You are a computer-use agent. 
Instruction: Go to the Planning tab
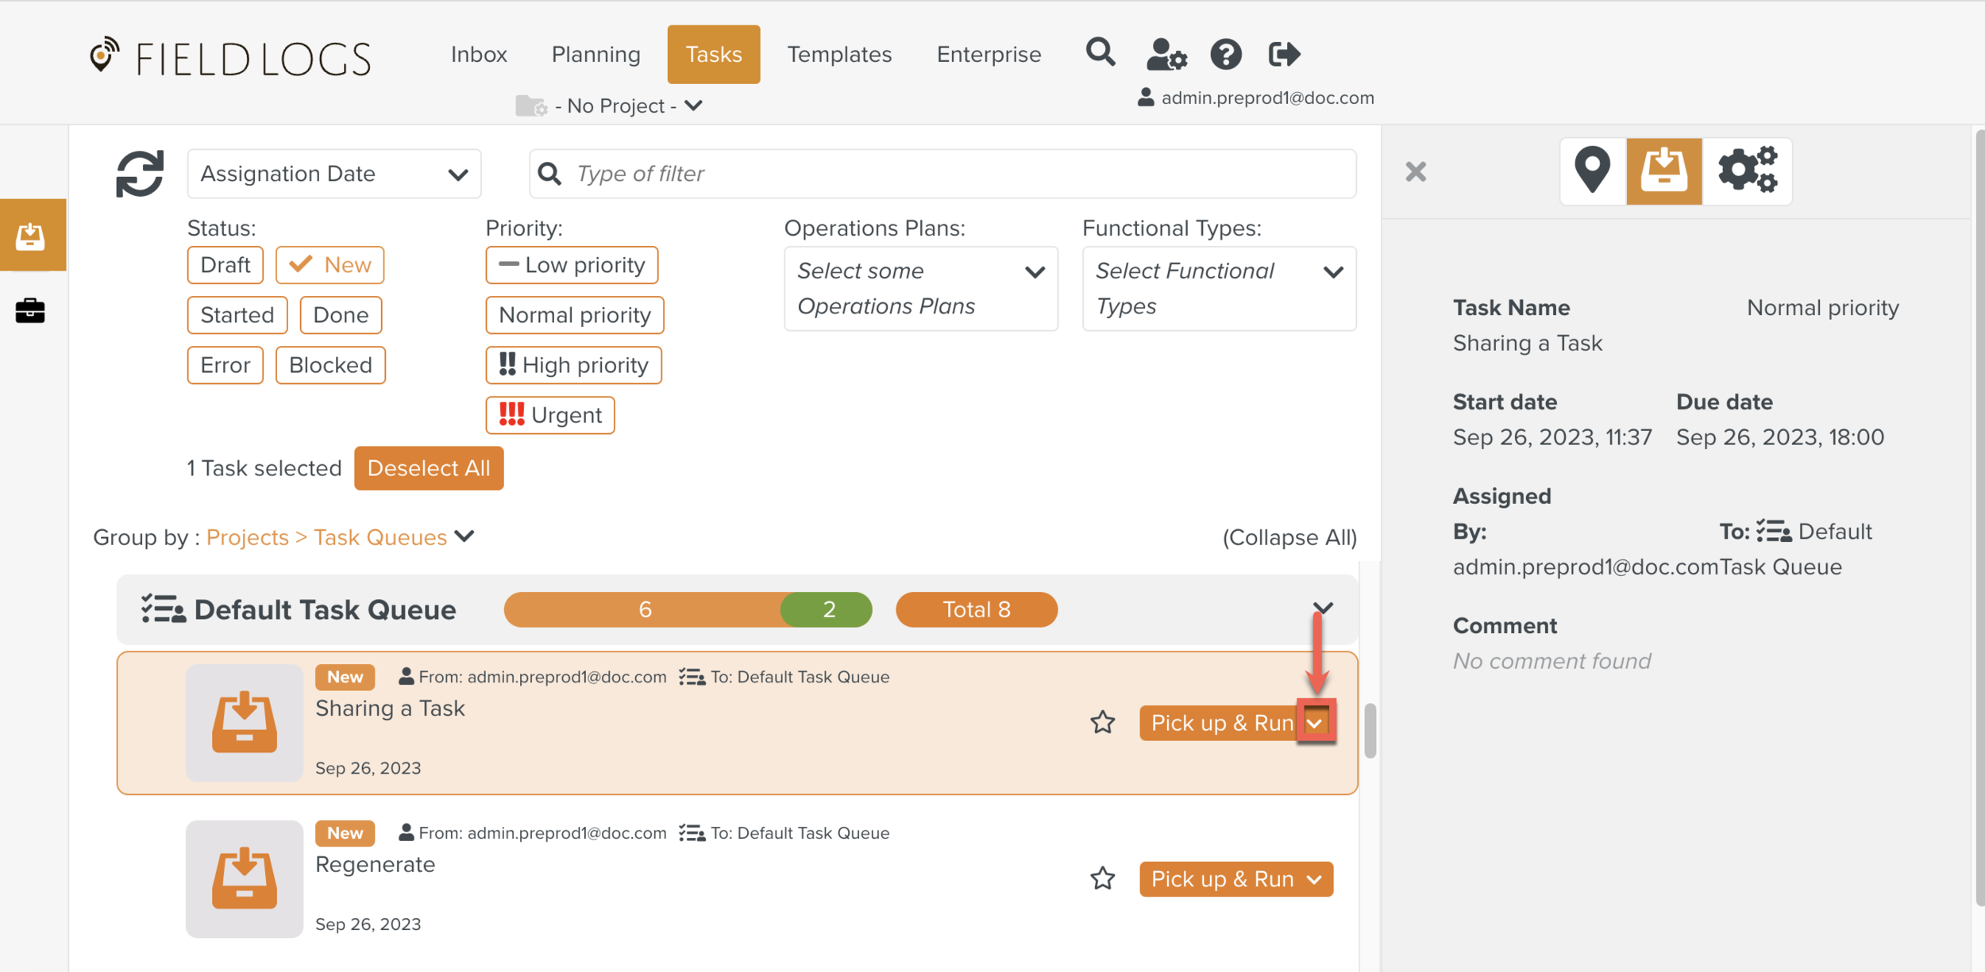[595, 55]
